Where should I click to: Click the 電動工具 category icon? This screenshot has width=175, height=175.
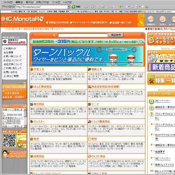(89, 69)
